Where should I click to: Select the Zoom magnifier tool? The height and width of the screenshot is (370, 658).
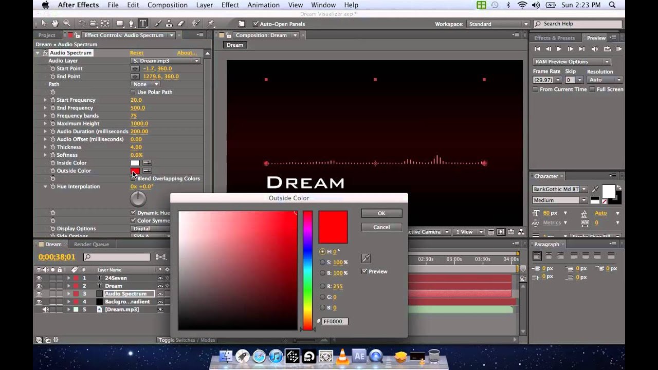[x=67, y=24]
